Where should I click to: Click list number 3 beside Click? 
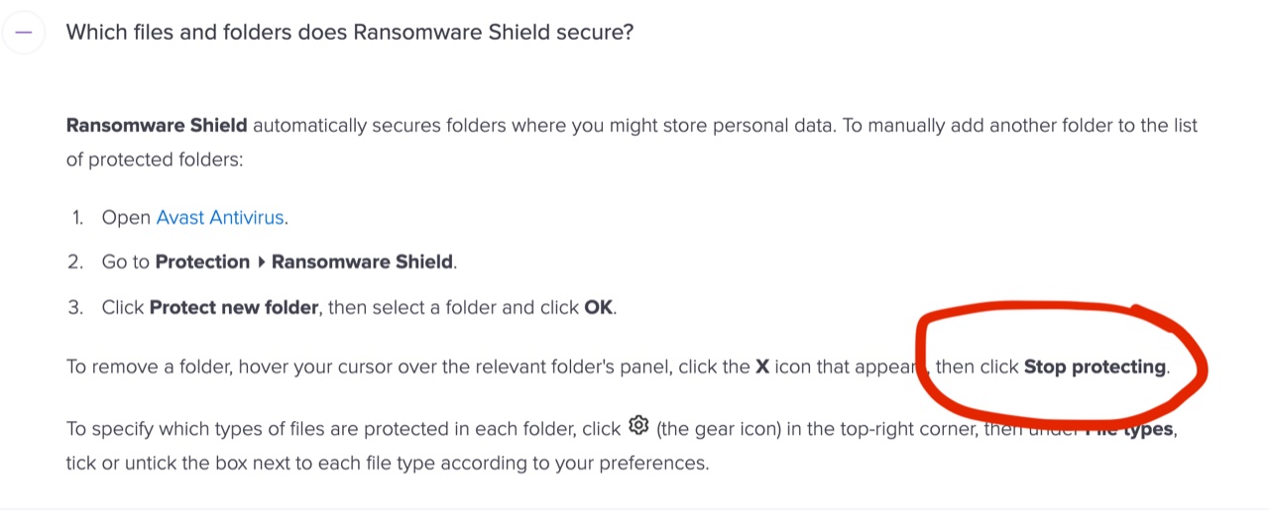(x=76, y=307)
